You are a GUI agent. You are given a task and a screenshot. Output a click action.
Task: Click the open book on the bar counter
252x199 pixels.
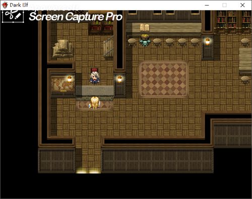pyautogui.click(x=145, y=28)
